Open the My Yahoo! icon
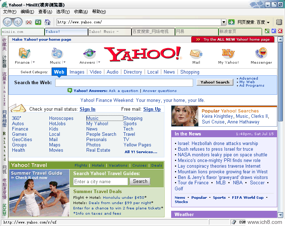 (228, 53)
